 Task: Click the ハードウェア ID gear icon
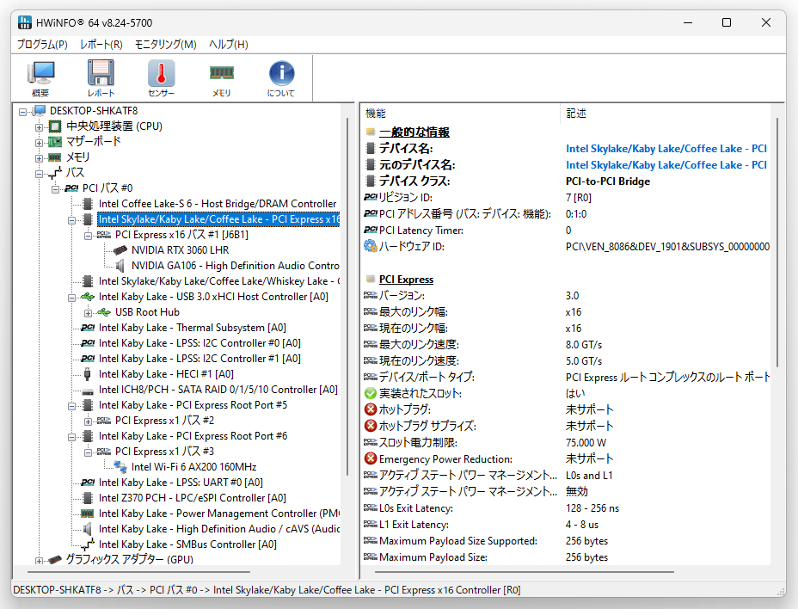click(x=371, y=247)
